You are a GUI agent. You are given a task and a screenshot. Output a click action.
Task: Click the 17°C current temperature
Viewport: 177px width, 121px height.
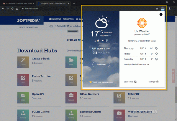(x=97, y=34)
